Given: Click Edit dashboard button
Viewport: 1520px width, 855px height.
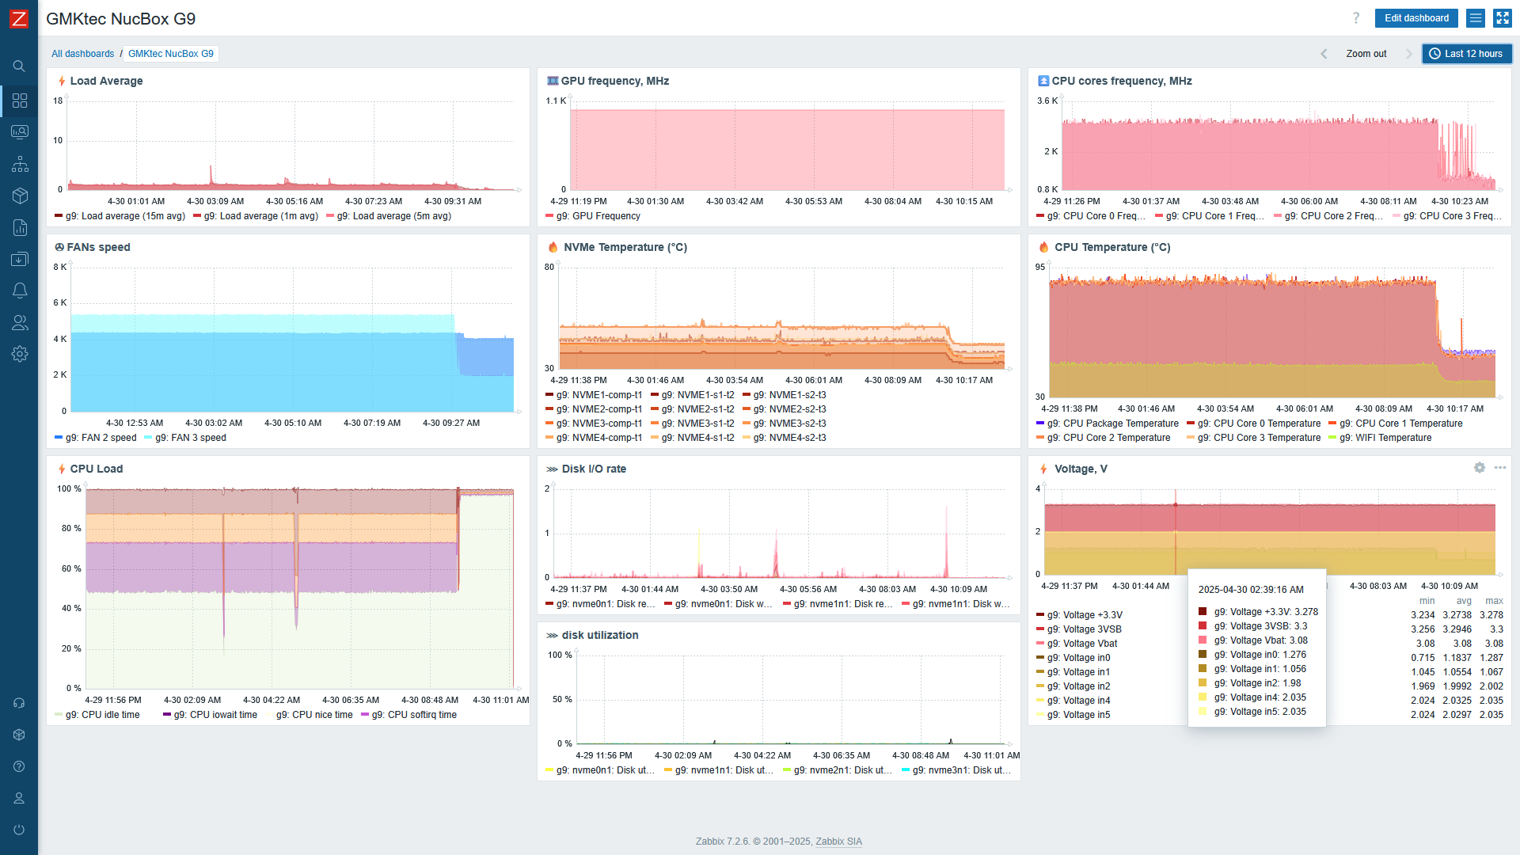Looking at the screenshot, I should (x=1416, y=18).
